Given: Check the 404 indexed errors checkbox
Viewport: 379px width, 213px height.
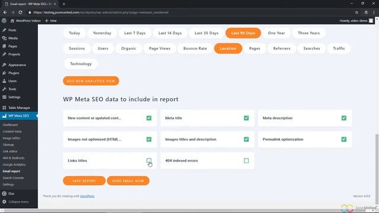Looking at the screenshot, I should pyautogui.click(x=246, y=160).
